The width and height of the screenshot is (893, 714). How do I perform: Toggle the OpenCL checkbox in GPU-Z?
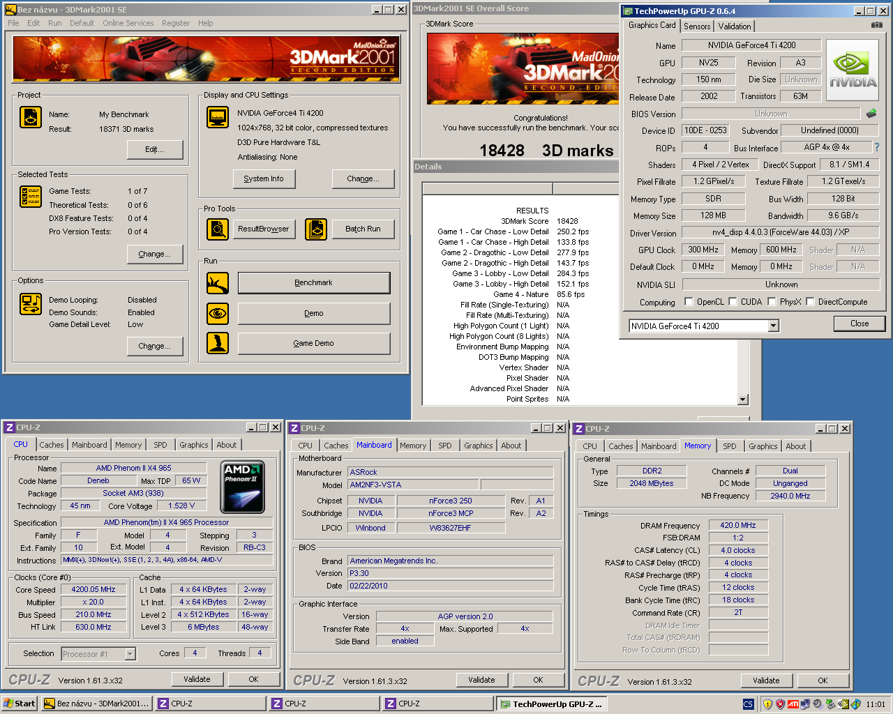click(x=689, y=302)
